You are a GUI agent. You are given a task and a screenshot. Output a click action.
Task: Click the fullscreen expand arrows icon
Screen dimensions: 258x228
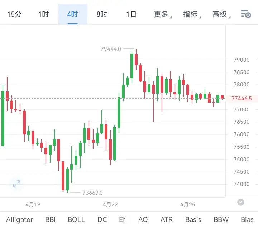click(16, 184)
